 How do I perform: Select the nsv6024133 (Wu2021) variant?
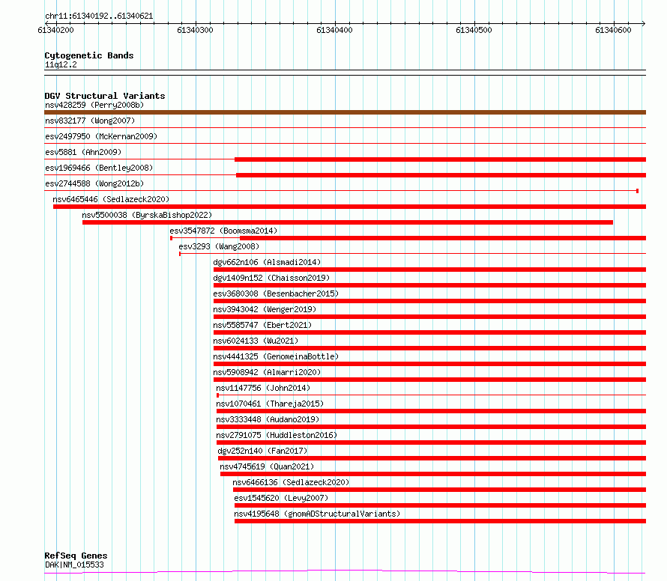[x=256, y=341]
